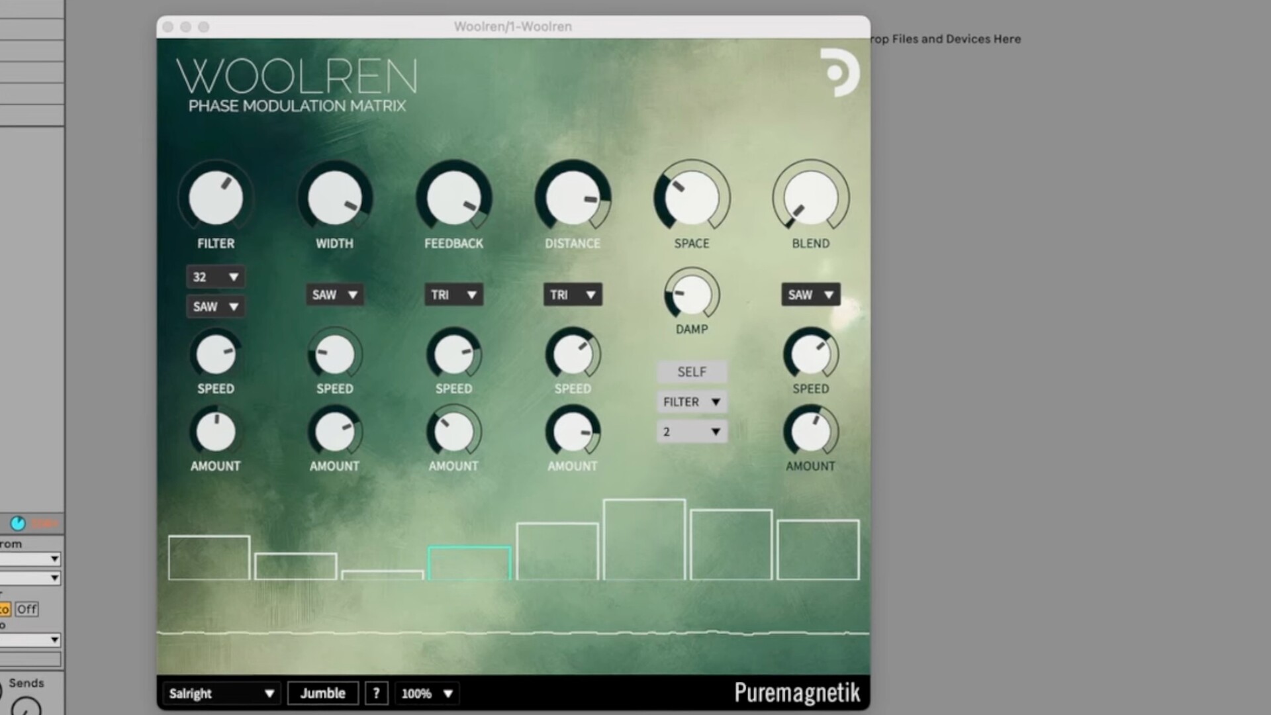The width and height of the screenshot is (1271, 715).
Task: Adjust the WIDTH knob
Action: tap(335, 198)
